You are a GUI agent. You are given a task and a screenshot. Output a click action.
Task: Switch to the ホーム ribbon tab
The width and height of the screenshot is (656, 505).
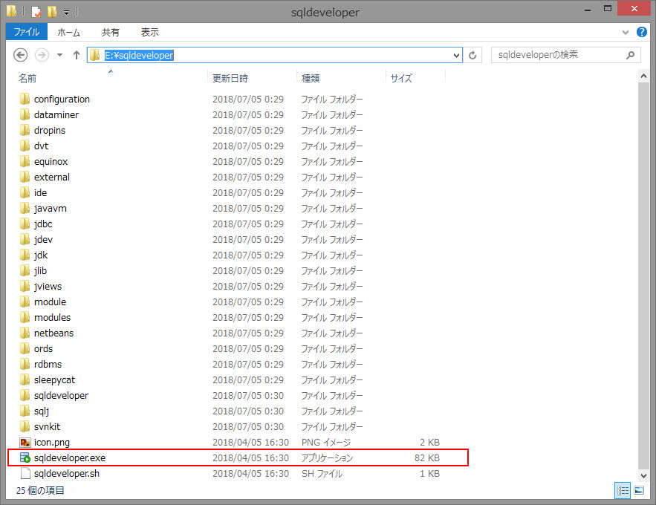pos(68,32)
